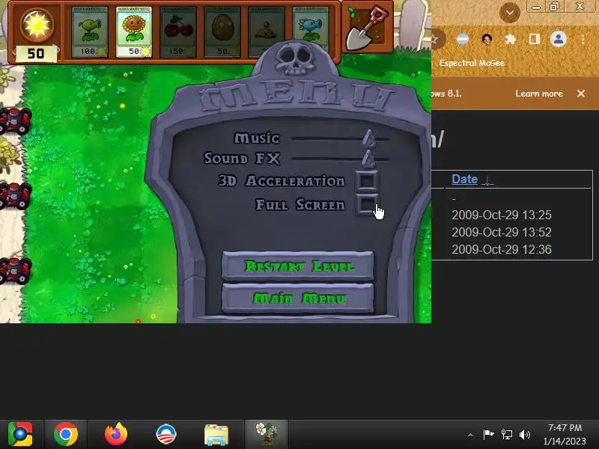Click the character face extension icon
The width and height of the screenshot is (599, 449).
coord(487,39)
